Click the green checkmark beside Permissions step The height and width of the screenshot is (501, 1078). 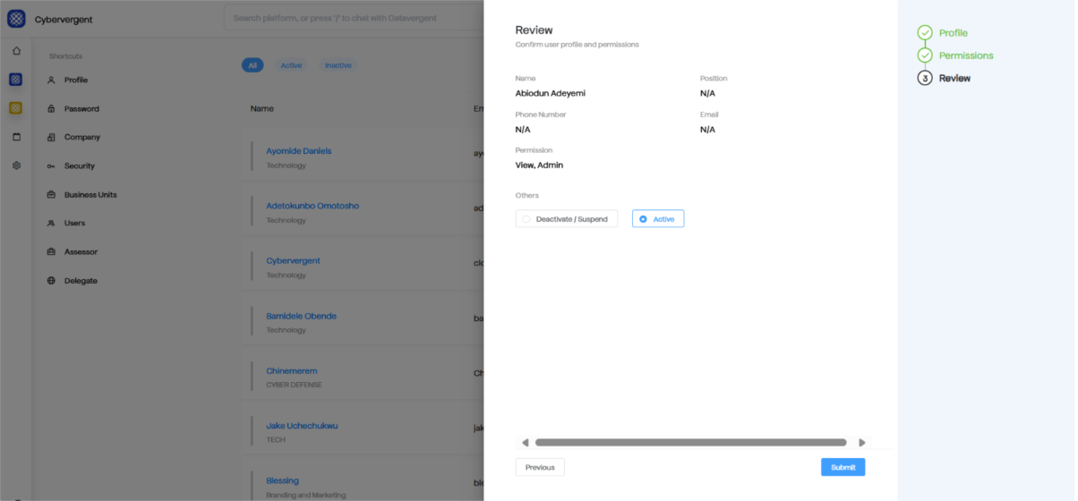point(925,55)
